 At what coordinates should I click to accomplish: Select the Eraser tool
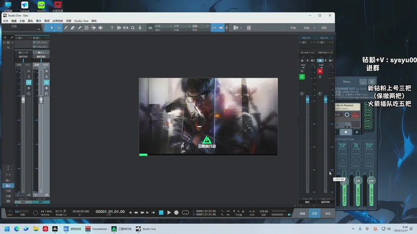73,28
